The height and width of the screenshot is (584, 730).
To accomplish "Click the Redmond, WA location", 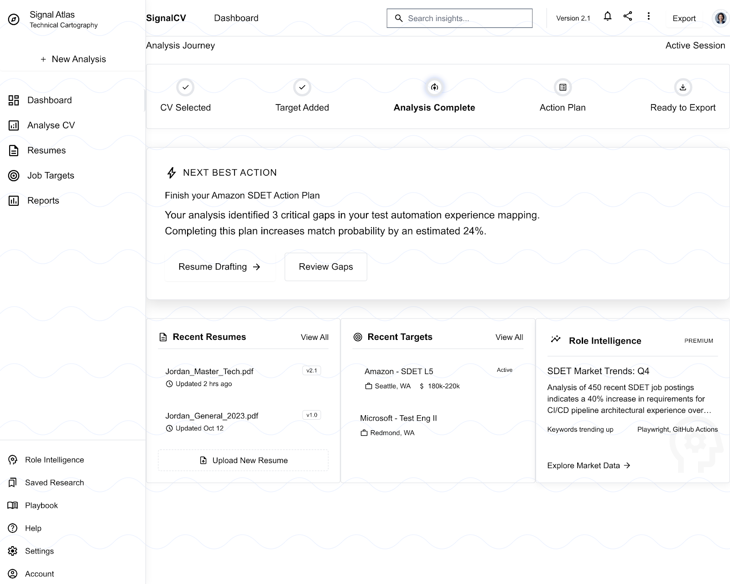I will point(392,433).
